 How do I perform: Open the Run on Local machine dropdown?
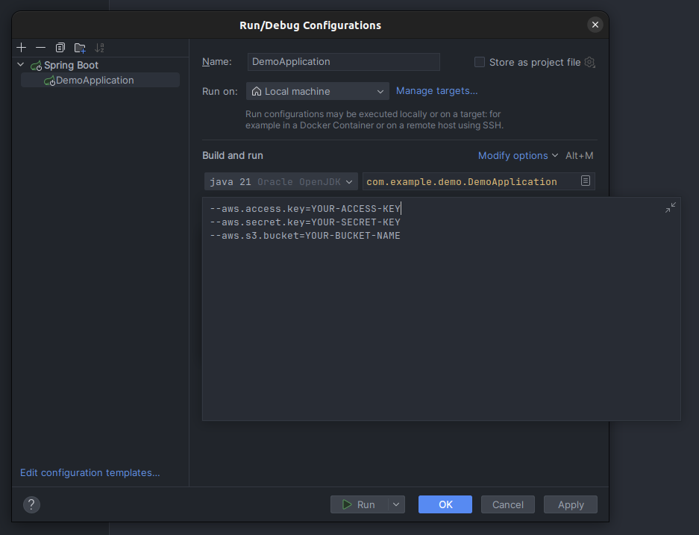(x=317, y=91)
